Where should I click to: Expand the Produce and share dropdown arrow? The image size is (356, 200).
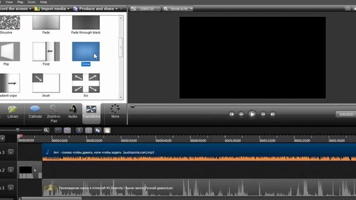click(x=116, y=9)
